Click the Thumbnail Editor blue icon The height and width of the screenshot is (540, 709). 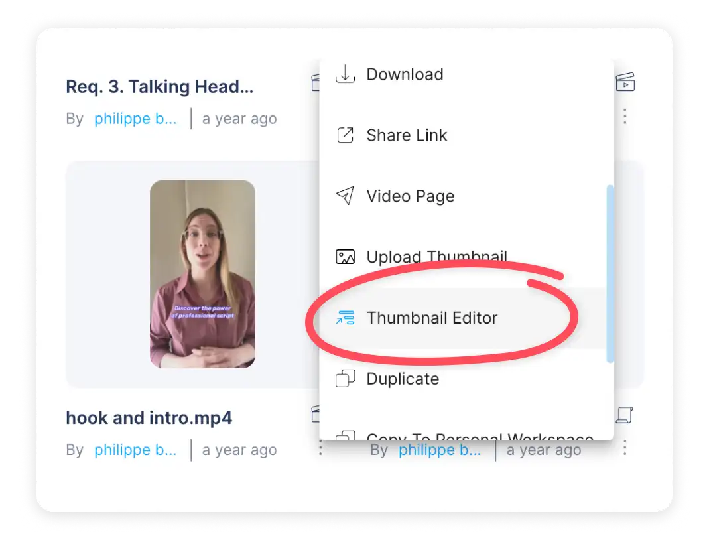point(345,318)
